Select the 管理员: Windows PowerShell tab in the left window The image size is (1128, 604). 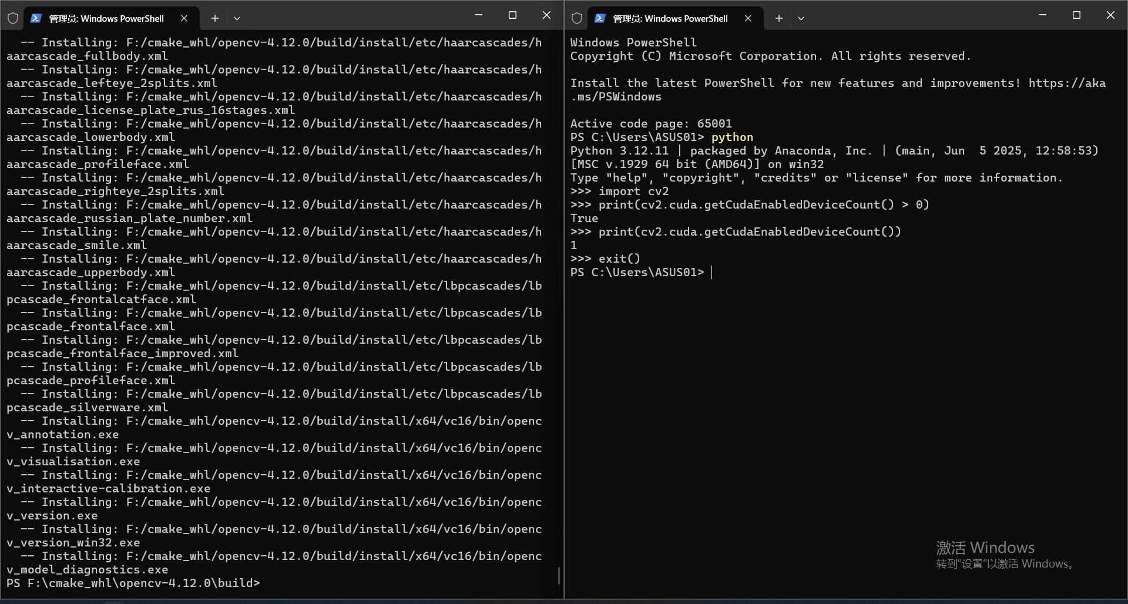click(106, 18)
